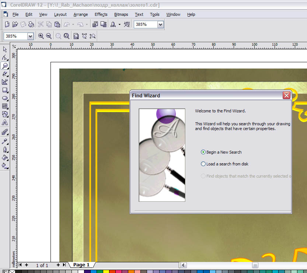The width and height of the screenshot is (307, 273).
Task: Select the Rectangle tool
Action: point(5,90)
